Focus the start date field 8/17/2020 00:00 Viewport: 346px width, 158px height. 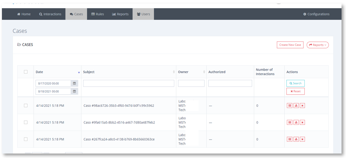(x=53, y=83)
